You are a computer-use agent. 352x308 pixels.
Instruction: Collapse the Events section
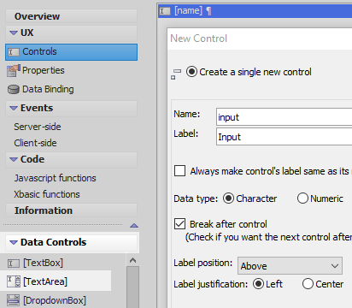tap(14, 109)
